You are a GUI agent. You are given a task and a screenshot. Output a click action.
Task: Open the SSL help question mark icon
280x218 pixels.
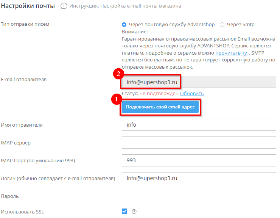134,212
